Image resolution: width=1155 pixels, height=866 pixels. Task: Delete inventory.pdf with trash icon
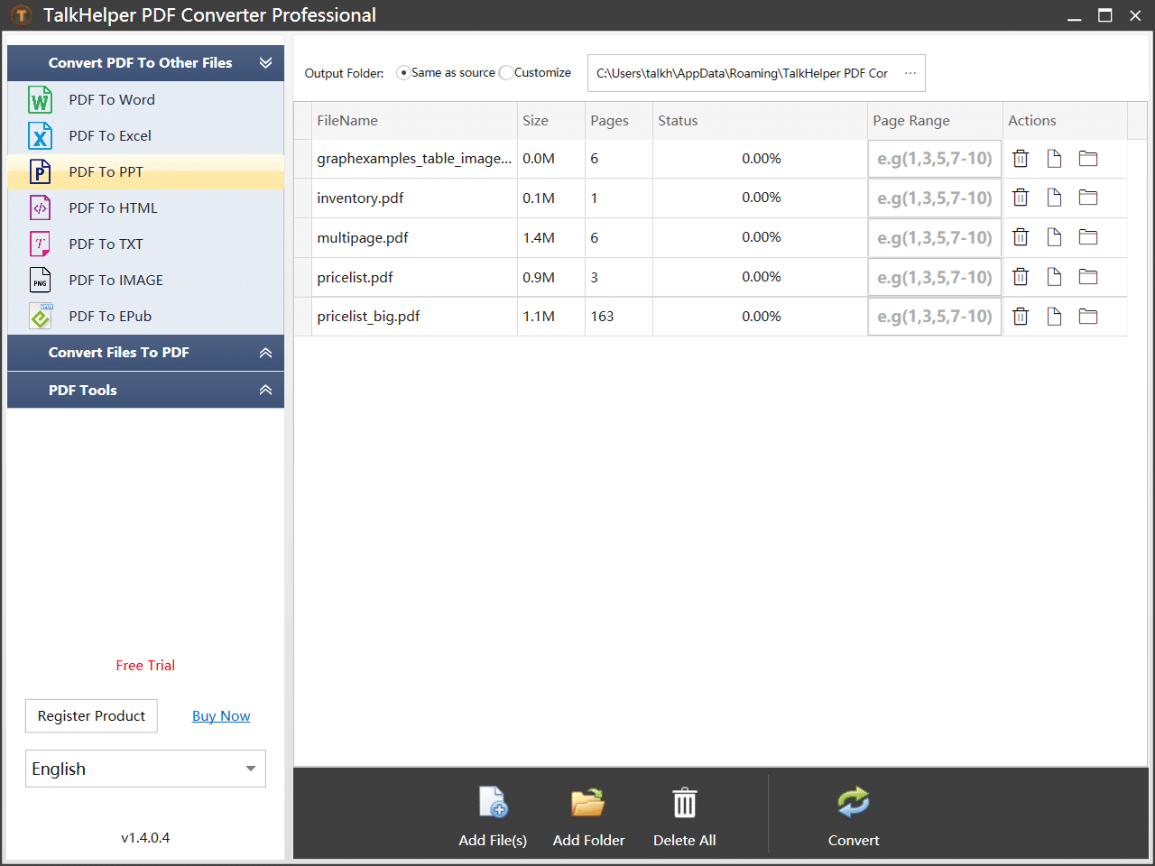[x=1021, y=198]
